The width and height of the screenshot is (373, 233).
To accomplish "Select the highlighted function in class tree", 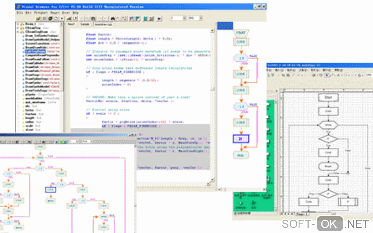I will [35, 52].
